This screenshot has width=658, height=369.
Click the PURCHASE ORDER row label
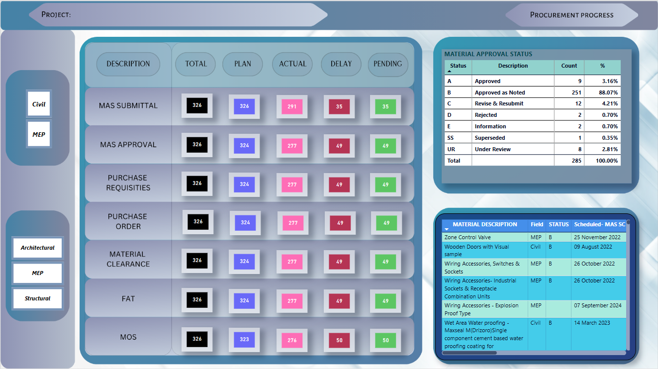click(x=128, y=221)
